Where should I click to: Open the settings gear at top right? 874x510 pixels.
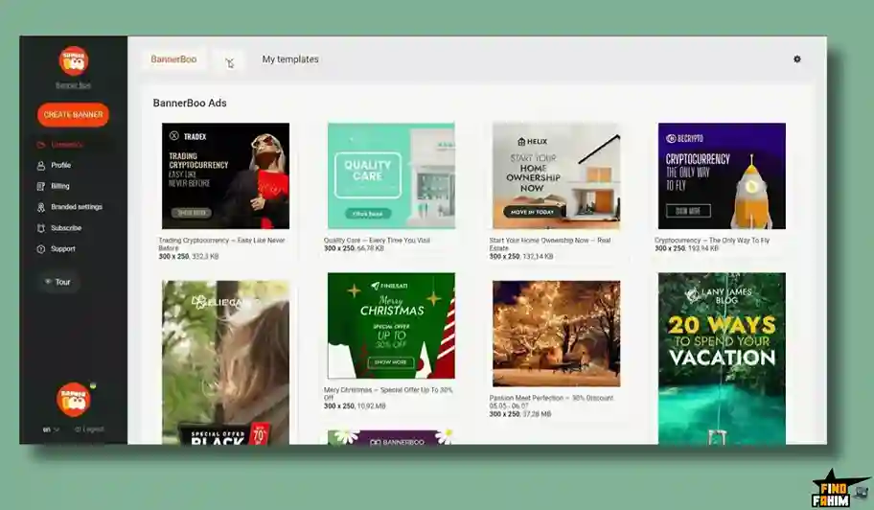point(797,59)
